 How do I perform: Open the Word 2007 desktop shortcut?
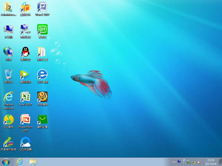tap(42, 8)
